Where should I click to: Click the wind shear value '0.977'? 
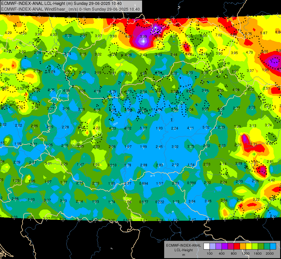[x=144, y=202]
